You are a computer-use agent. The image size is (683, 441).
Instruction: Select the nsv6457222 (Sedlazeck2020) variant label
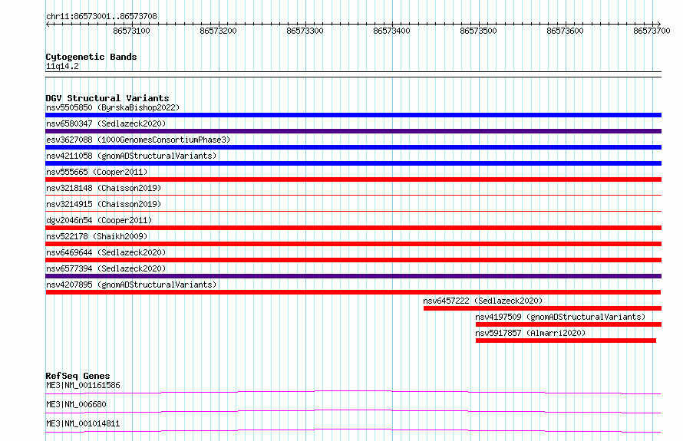(x=483, y=301)
